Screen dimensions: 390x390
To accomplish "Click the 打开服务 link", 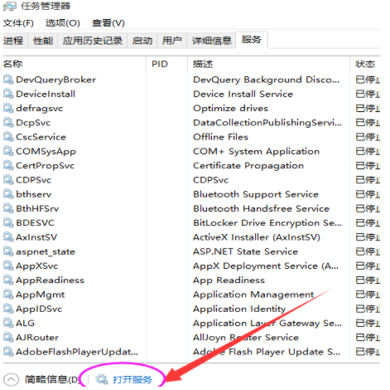I will 132,380.
